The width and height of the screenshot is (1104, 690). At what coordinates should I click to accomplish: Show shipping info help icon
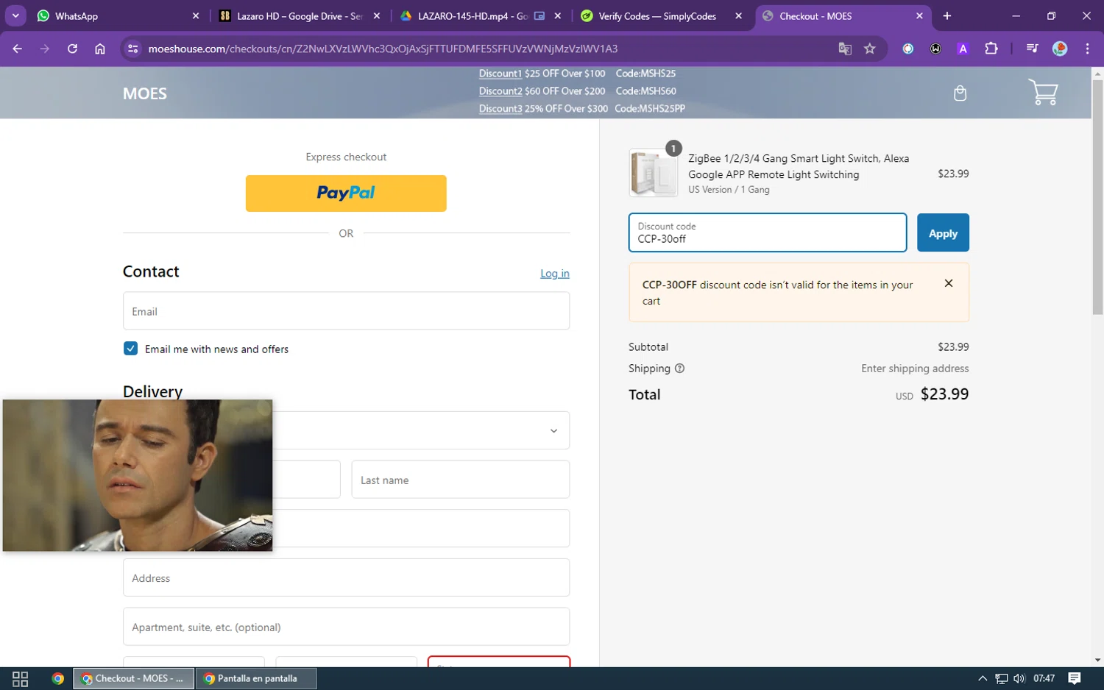coord(679,369)
